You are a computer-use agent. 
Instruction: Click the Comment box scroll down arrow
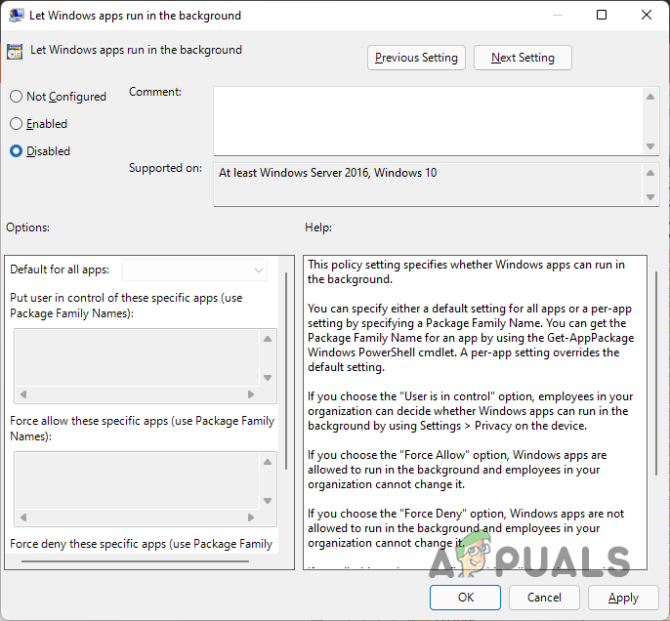pyautogui.click(x=650, y=146)
